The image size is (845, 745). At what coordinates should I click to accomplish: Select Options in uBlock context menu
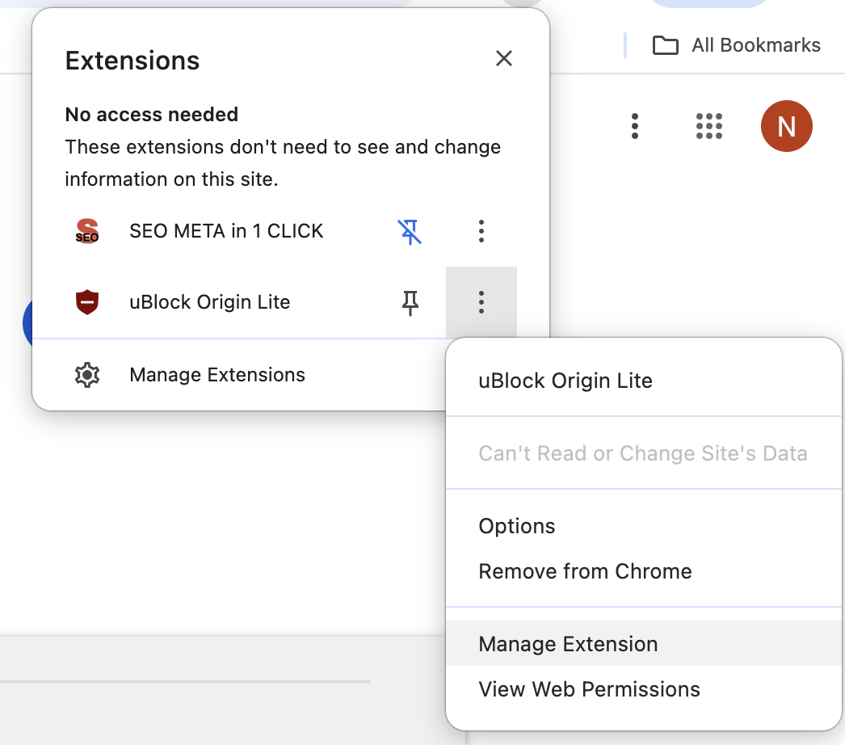point(644,526)
